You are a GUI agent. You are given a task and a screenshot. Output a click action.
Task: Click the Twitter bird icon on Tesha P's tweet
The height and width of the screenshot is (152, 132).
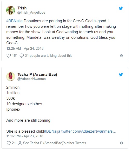(x=121, y=75)
